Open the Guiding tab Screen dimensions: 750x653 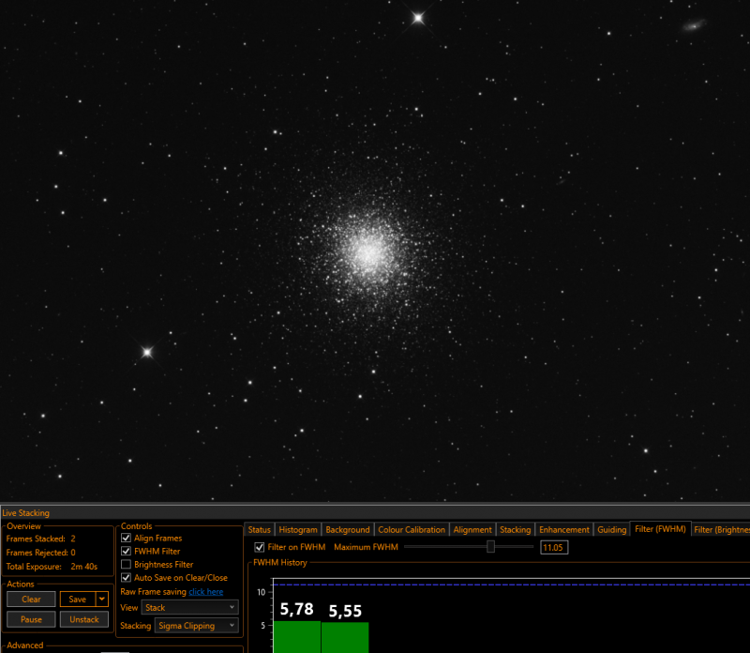(x=612, y=529)
